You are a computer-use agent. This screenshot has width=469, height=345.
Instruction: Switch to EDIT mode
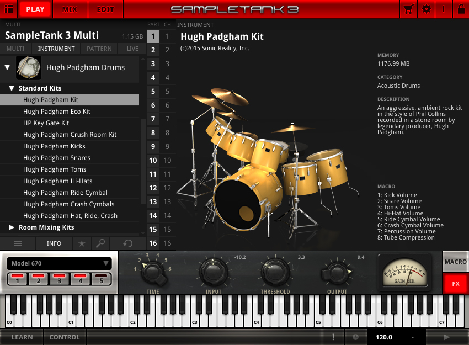(x=105, y=9)
